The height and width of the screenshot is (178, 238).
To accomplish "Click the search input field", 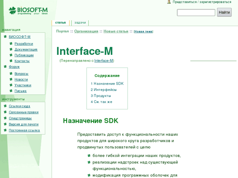I will [196, 12].
